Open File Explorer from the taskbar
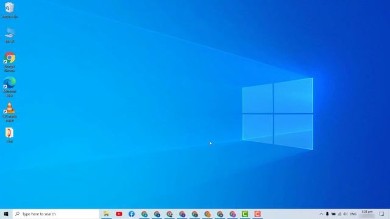The width and height of the screenshot is (390, 219). (106, 214)
